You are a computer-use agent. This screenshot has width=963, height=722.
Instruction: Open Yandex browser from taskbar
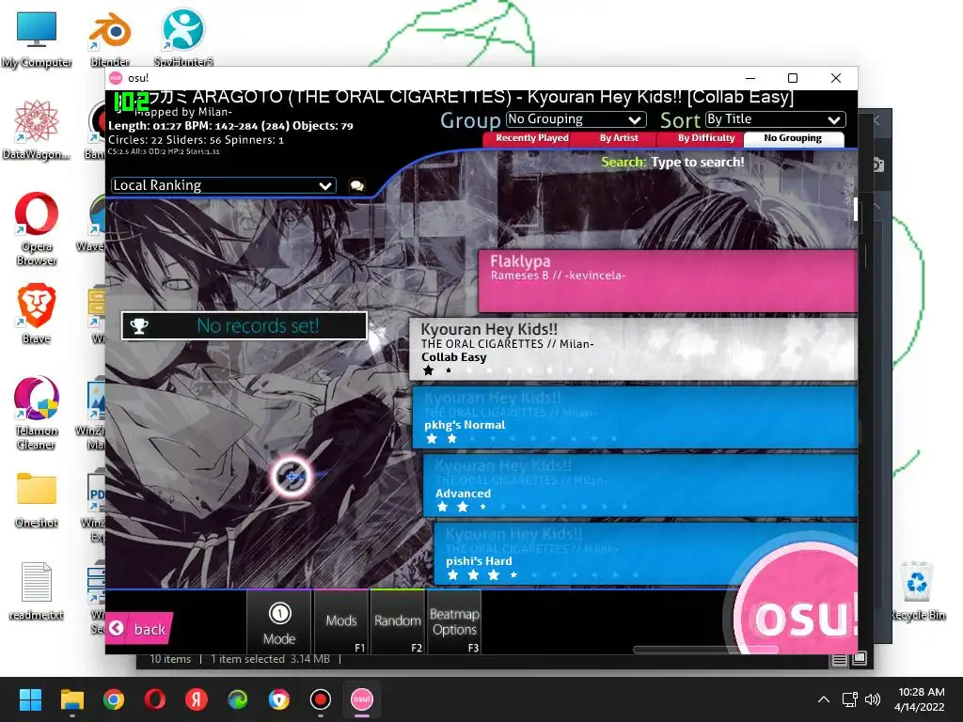tap(197, 699)
